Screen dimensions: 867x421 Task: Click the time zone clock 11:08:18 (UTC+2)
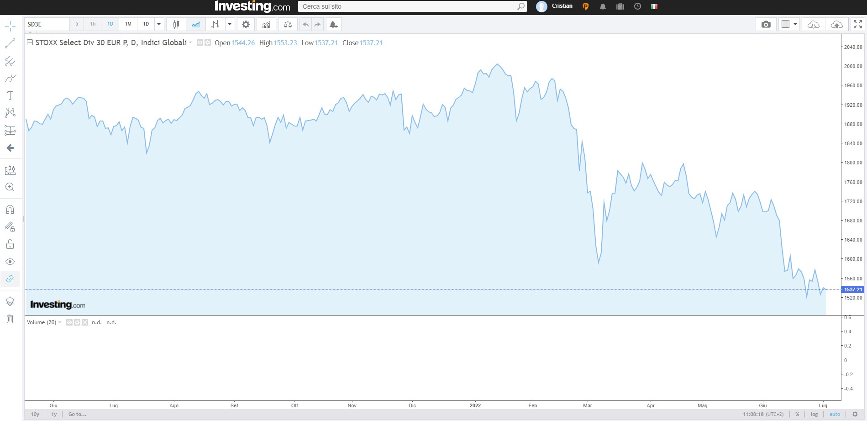click(x=763, y=414)
